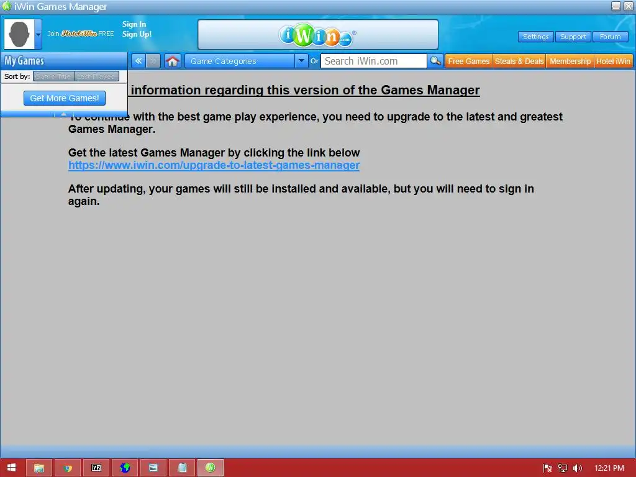Click the 12:21 PM taskbar clock
The image size is (636, 477).
tap(609, 468)
